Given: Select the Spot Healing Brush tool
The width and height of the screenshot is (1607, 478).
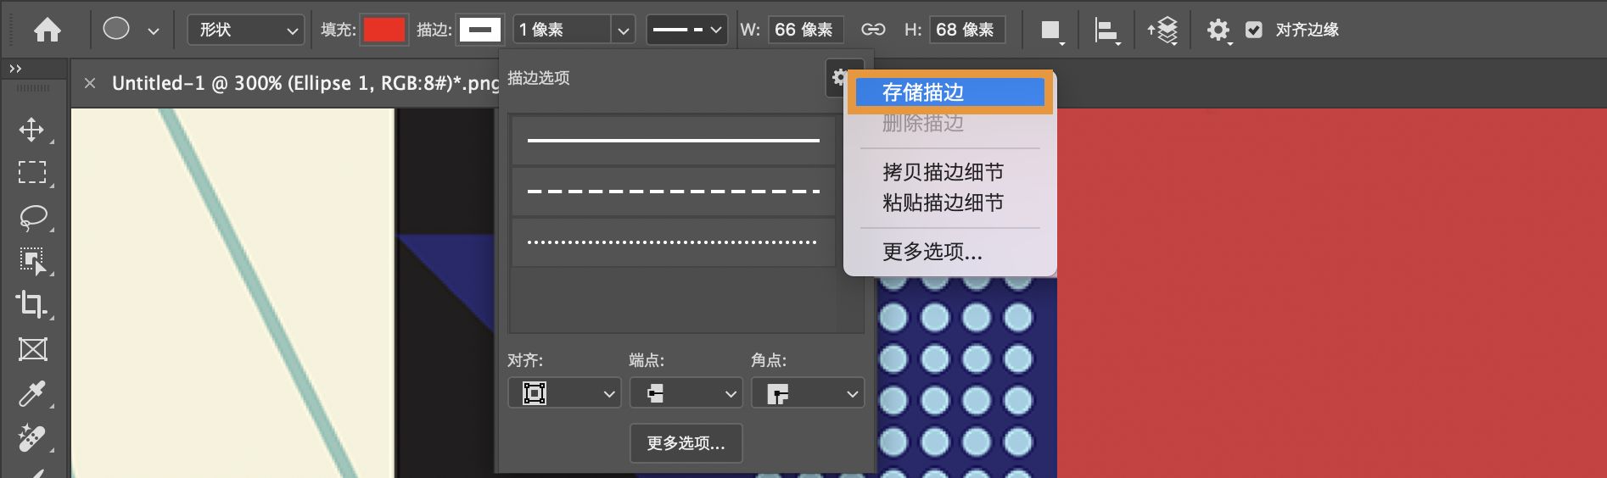Looking at the screenshot, I should [32, 437].
